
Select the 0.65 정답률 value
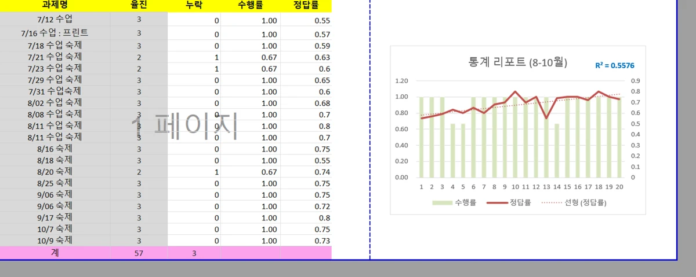coord(322,80)
